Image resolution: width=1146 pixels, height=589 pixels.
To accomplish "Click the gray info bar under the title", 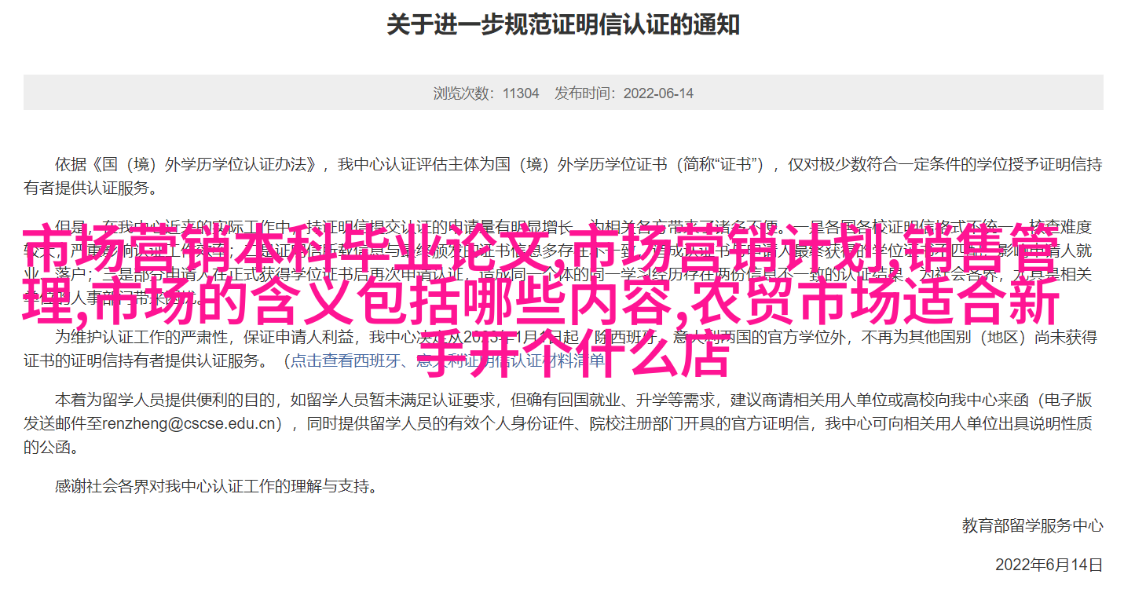I will click(x=563, y=93).
